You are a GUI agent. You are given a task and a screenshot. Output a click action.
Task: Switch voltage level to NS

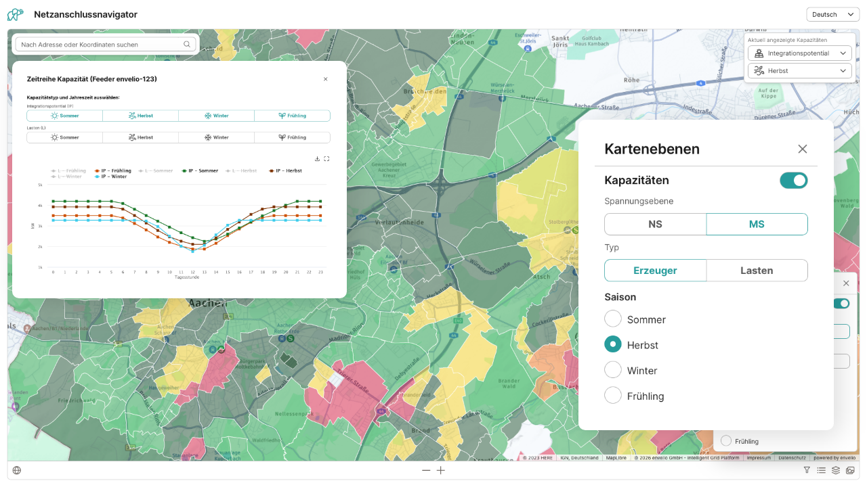[655, 224]
